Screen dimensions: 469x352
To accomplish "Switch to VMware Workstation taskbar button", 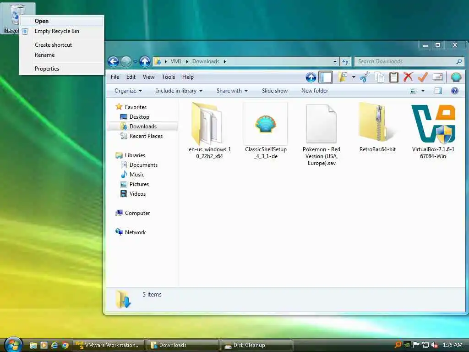I will pyautogui.click(x=109, y=345).
